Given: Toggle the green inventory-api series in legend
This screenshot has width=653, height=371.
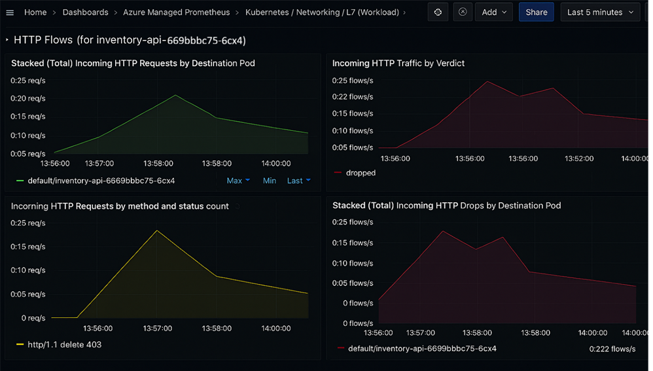Looking at the screenshot, I should [x=101, y=181].
